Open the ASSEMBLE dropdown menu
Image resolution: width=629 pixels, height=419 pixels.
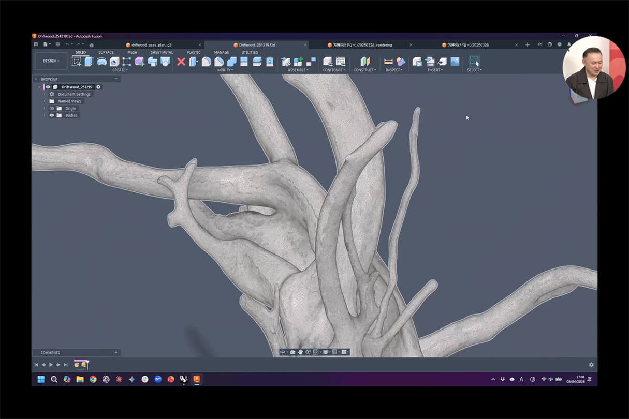click(x=298, y=70)
